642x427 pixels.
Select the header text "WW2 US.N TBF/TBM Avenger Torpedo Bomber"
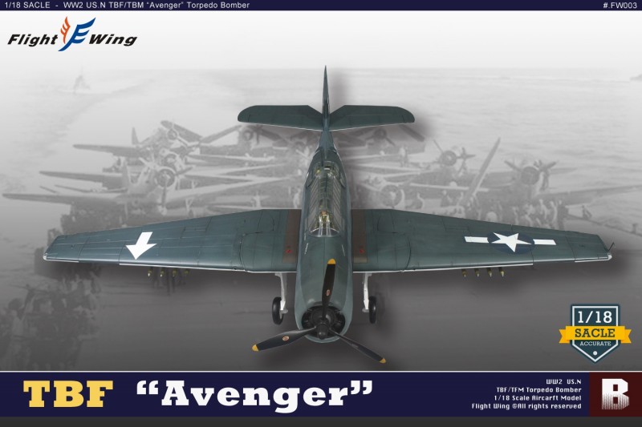tap(156, 6)
